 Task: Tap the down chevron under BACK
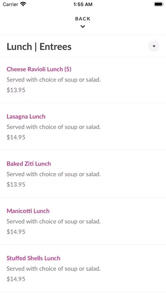[x=83, y=27]
